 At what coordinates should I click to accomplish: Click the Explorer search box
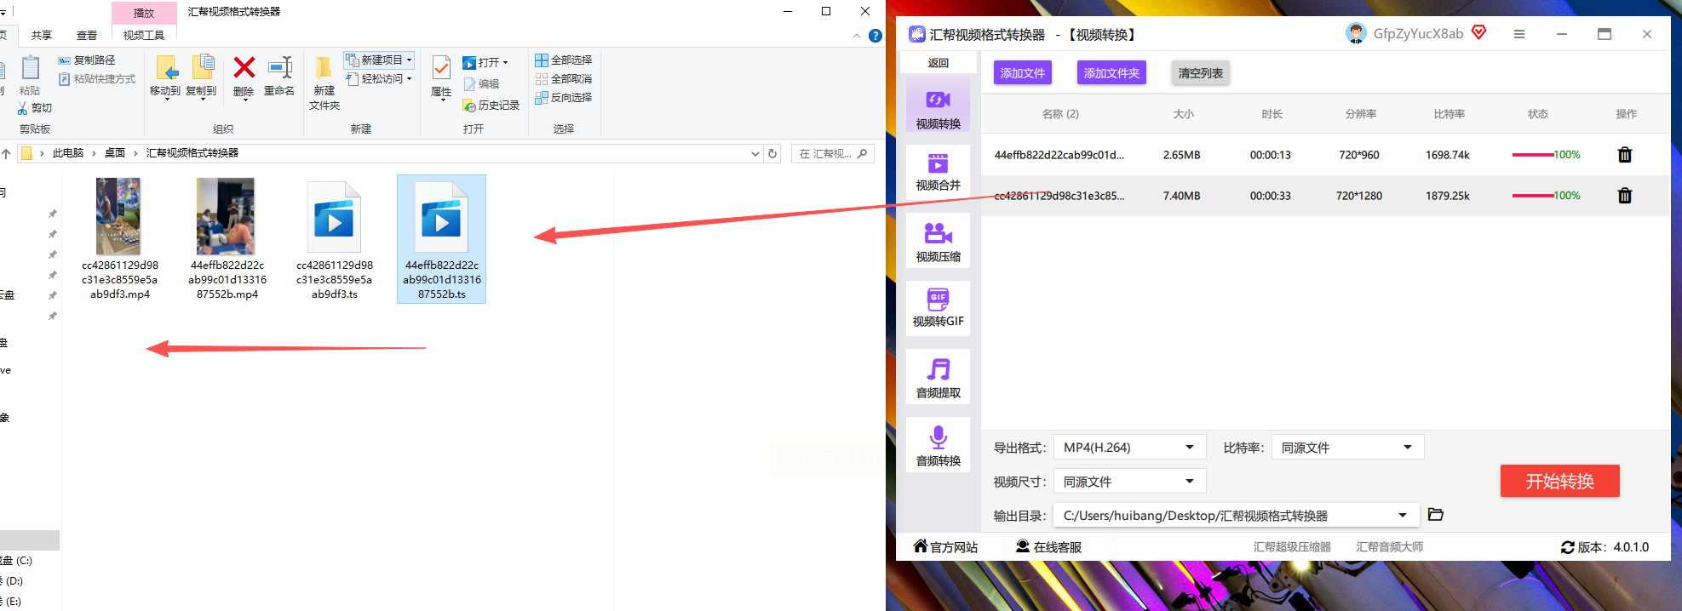tap(833, 154)
